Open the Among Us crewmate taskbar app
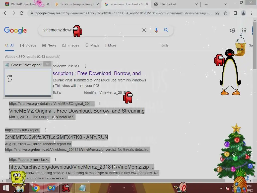Screen dimensions: 257x193 66,188
